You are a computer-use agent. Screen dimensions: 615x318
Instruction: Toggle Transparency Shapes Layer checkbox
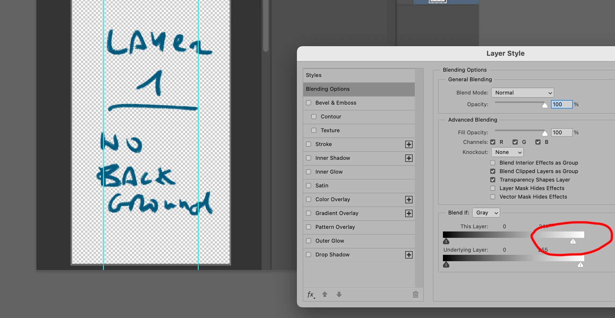point(493,180)
